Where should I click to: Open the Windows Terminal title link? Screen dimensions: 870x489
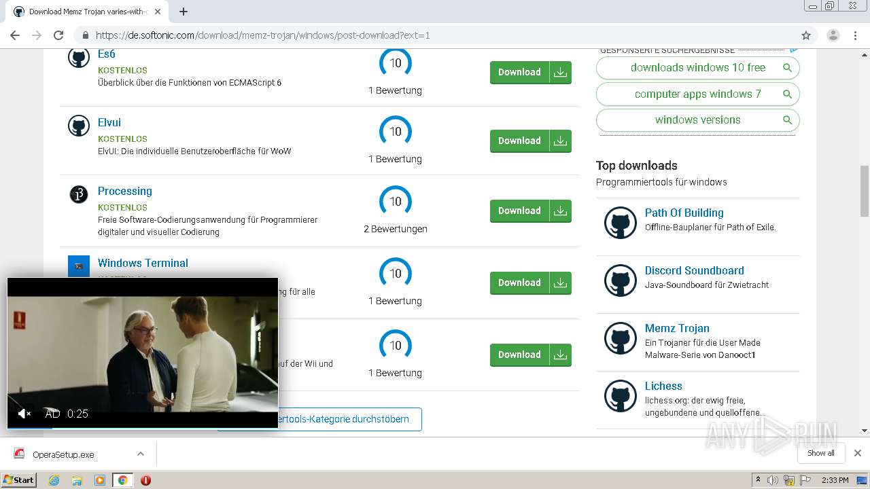pos(143,264)
